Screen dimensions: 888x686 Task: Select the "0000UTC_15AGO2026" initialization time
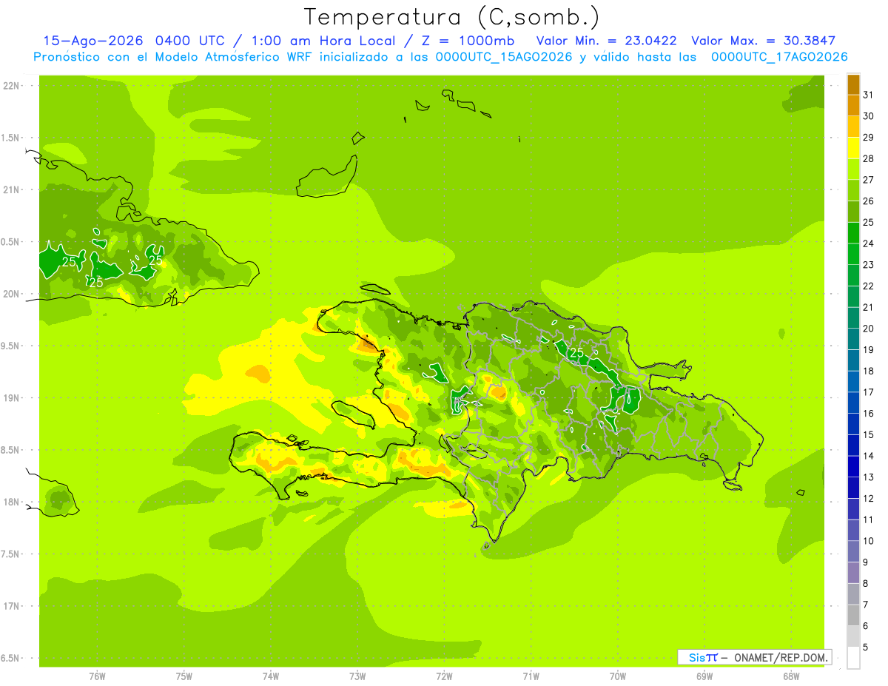click(x=505, y=57)
